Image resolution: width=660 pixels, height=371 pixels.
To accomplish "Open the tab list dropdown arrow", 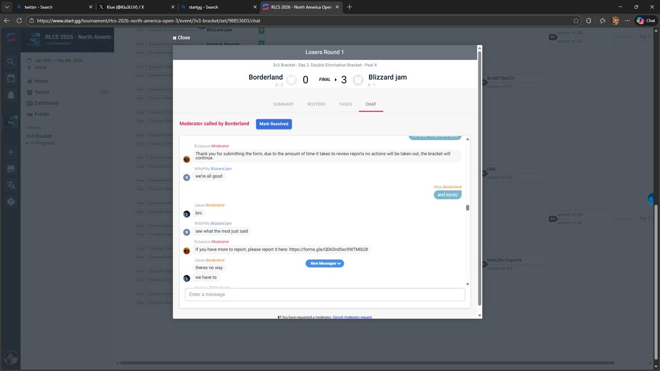I will tap(6, 7).
